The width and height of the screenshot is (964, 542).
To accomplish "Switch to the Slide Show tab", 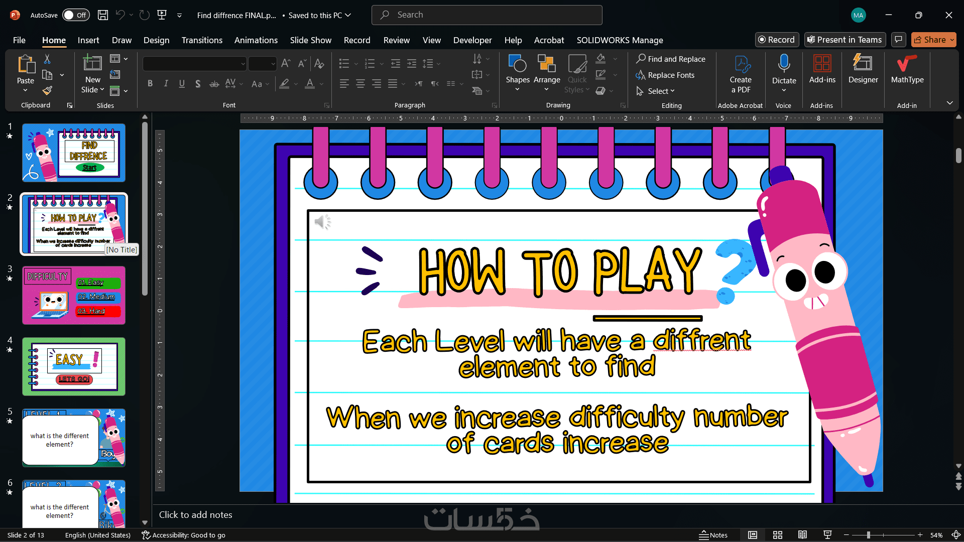I will click(310, 40).
